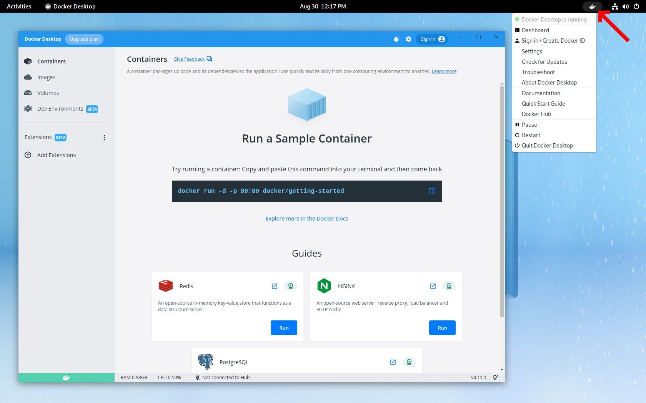Click Sign in button in header
This screenshot has height=403, width=646.
(432, 39)
